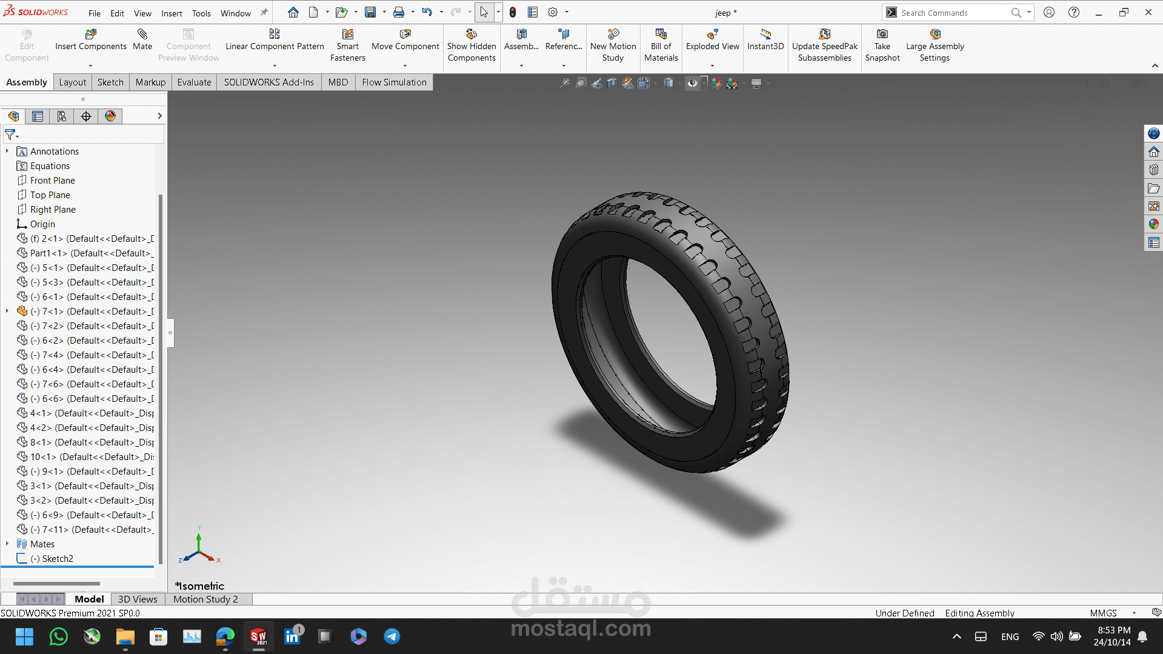The height and width of the screenshot is (654, 1163).
Task: Expand the Mates folder in the tree
Action: pos(7,544)
